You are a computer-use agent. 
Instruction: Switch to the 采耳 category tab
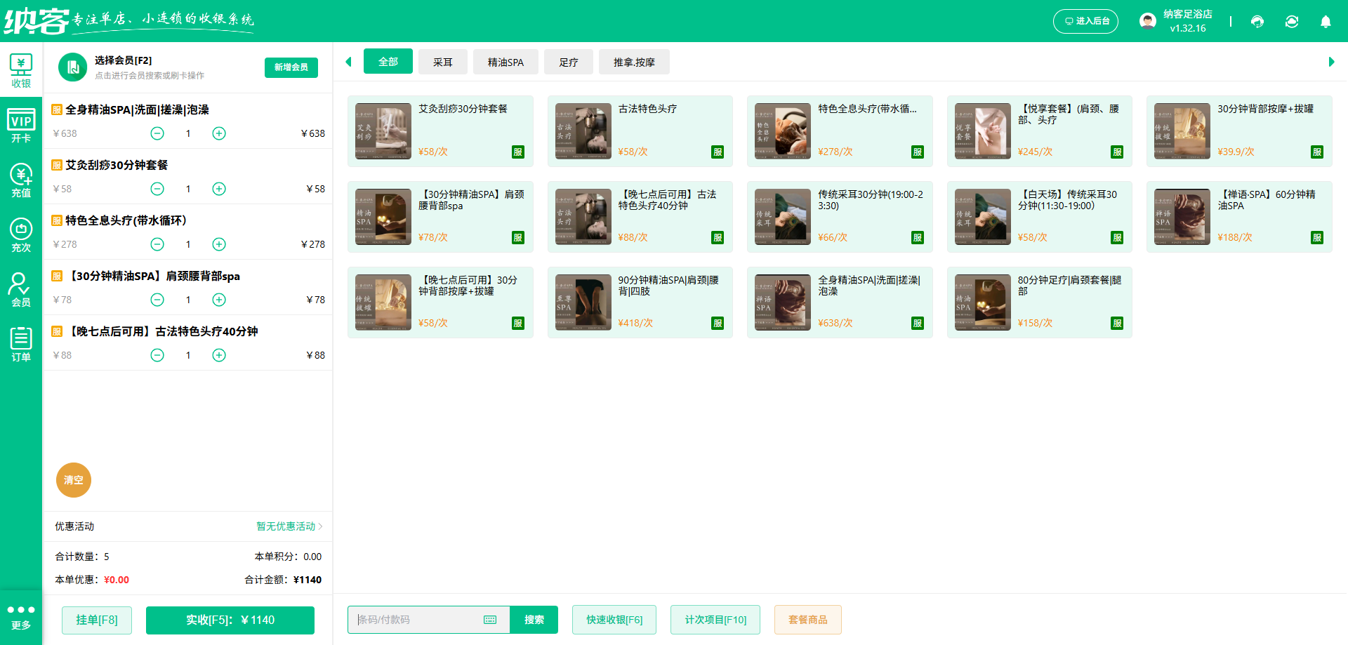[442, 62]
